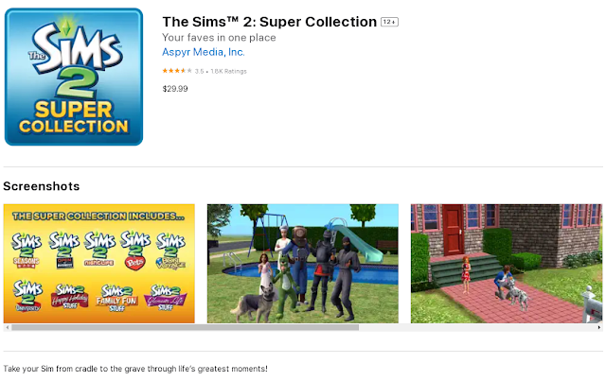Click The Sims 2 Super Collection app icon
This screenshot has height=381, width=606.
tap(74, 77)
